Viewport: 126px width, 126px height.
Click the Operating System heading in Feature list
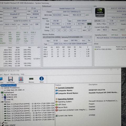(x=66, y=99)
